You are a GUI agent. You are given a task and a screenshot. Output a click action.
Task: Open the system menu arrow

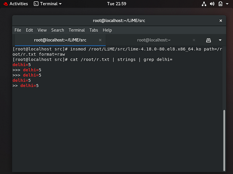[x=227, y=4]
